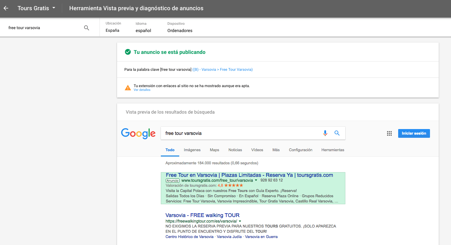The height and width of the screenshot is (245, 451).
Task: Click the microphone voice search icon
Action: click(325, 133)
